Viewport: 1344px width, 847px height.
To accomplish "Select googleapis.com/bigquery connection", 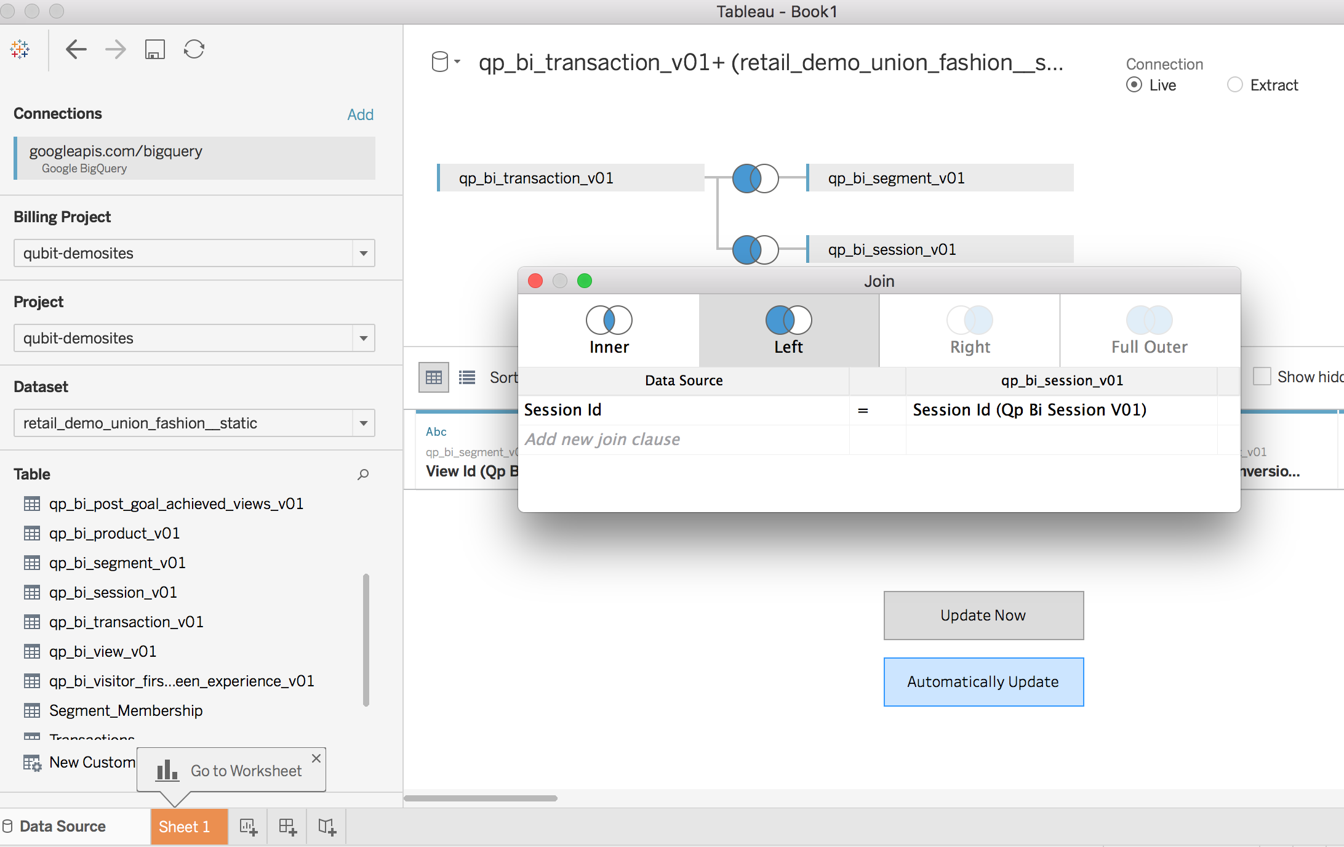I will 194,158.
